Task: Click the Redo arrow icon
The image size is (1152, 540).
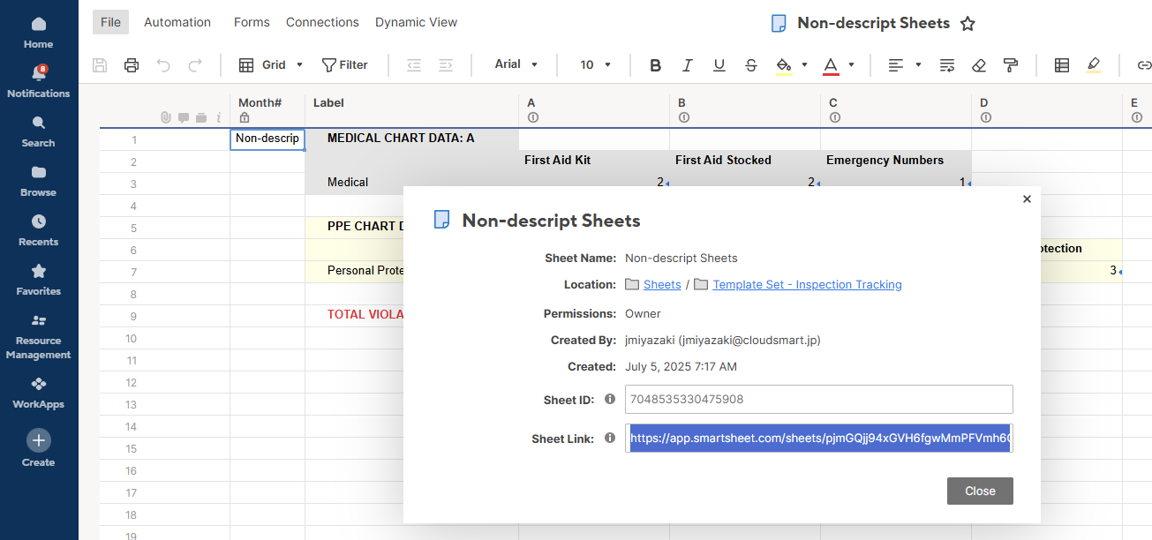Action: [195, 64]
